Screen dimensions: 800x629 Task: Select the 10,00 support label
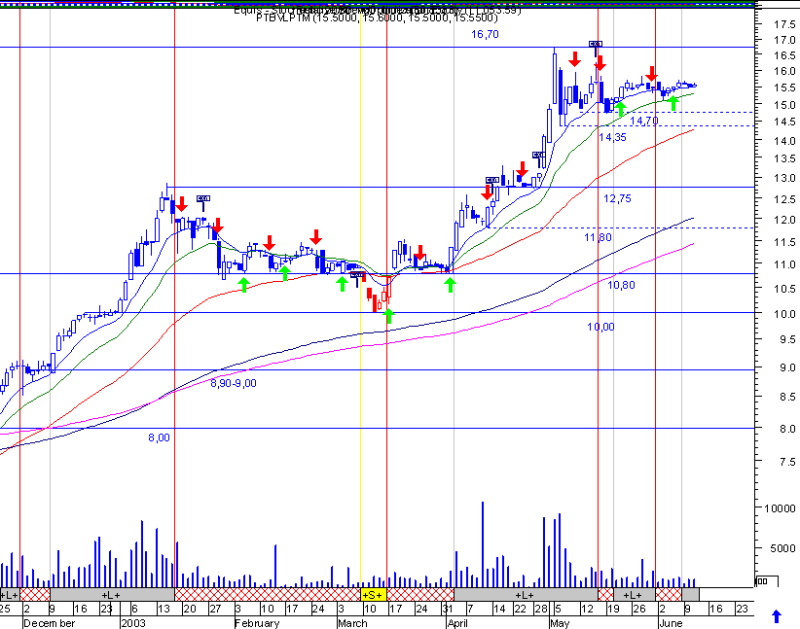click(x=600, y=327)
